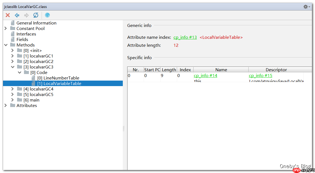Screen dimensions: 315x173
Task: Collapse the localvarGC3 method node
Action: click(12, 67)
